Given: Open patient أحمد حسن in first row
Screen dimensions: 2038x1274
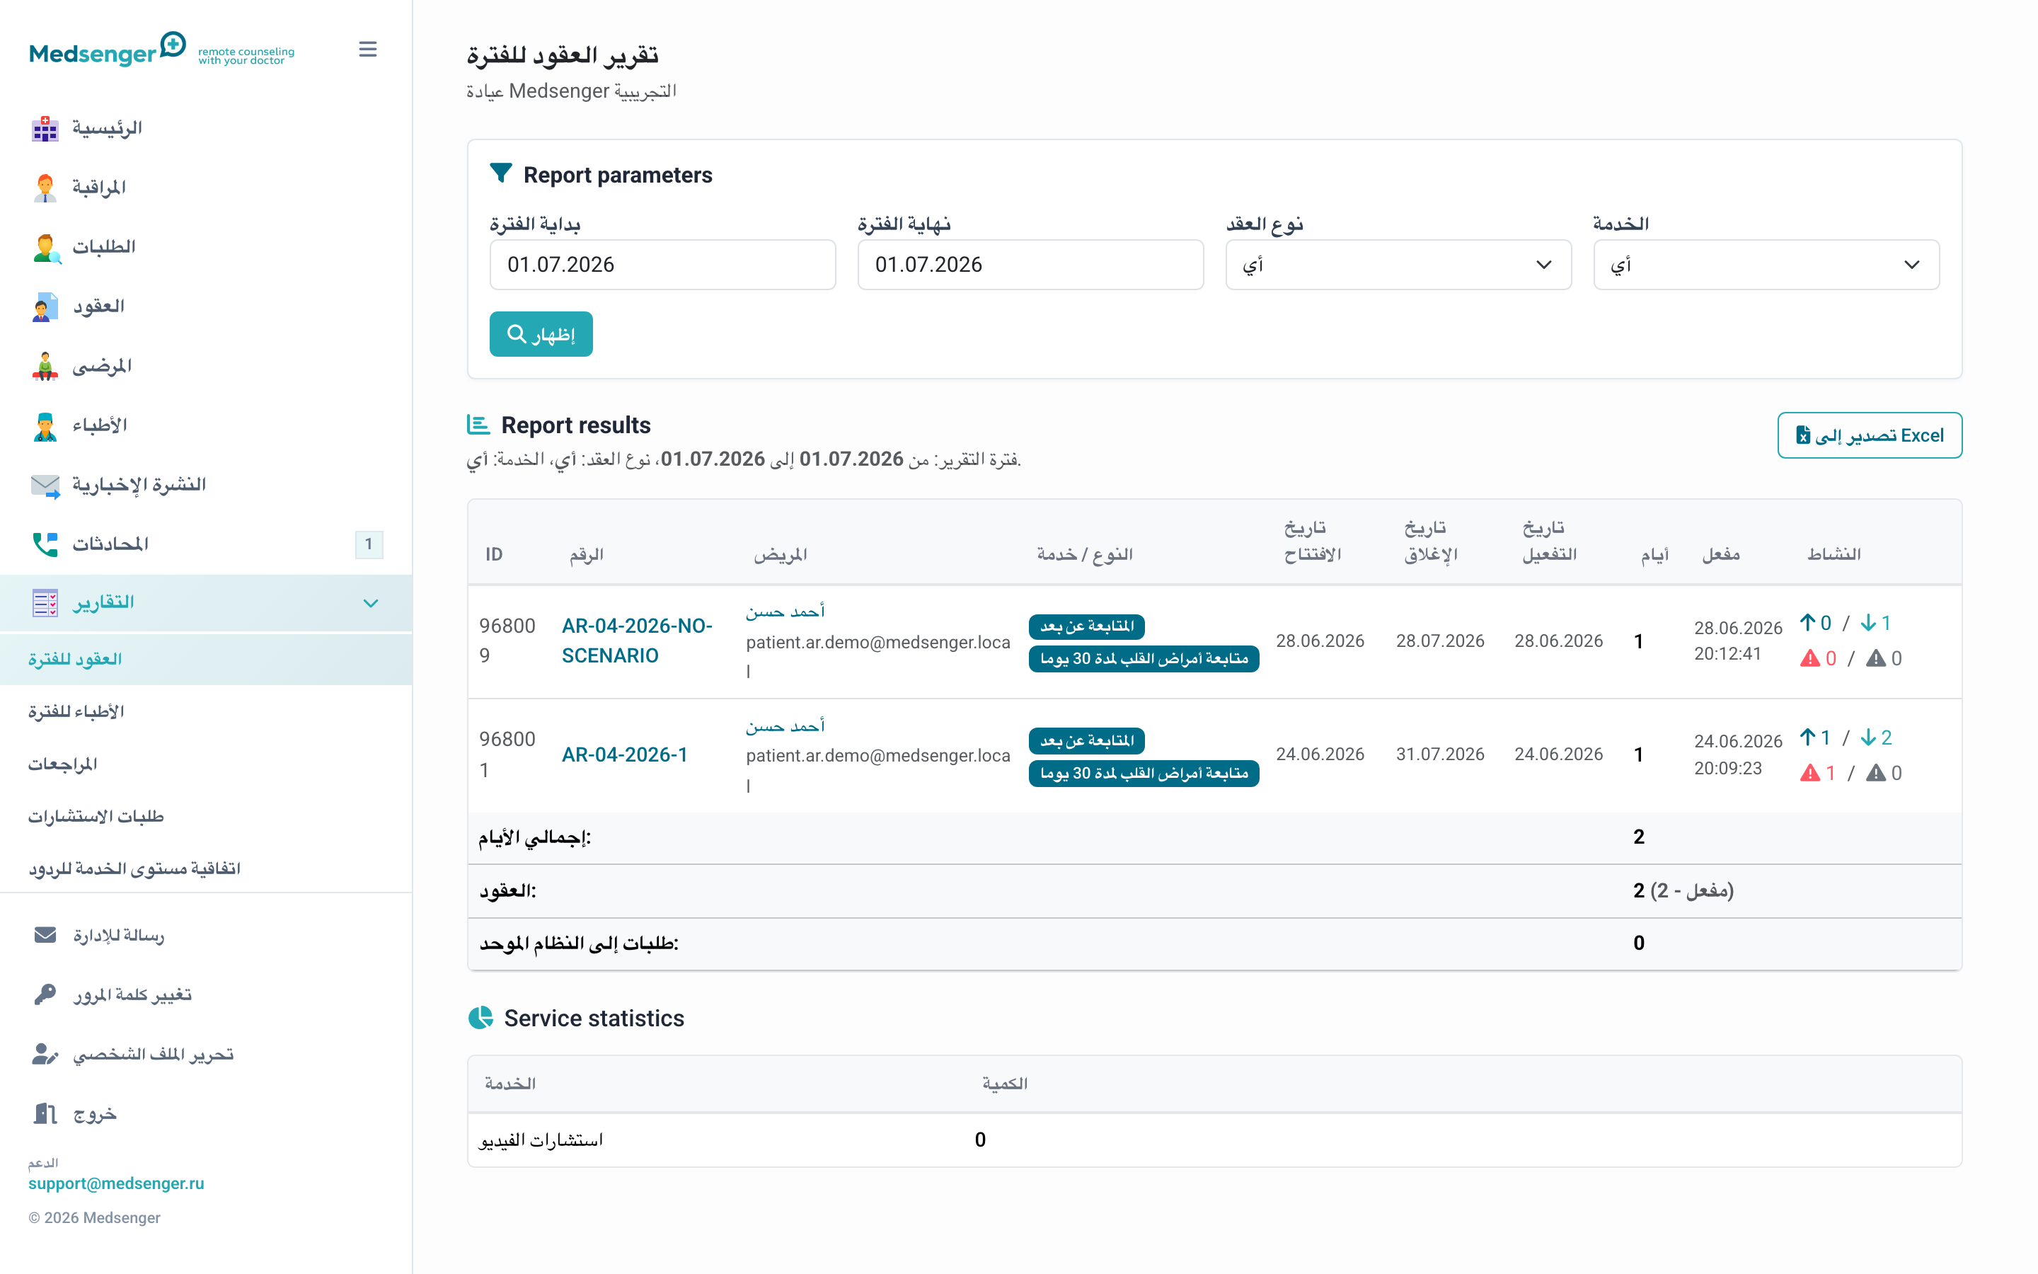Looking at the screenshot, I should [x=785, y=612].
